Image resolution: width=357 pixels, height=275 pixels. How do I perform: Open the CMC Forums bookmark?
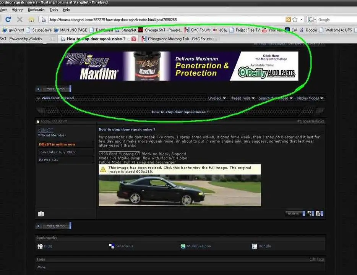[198, 30]
